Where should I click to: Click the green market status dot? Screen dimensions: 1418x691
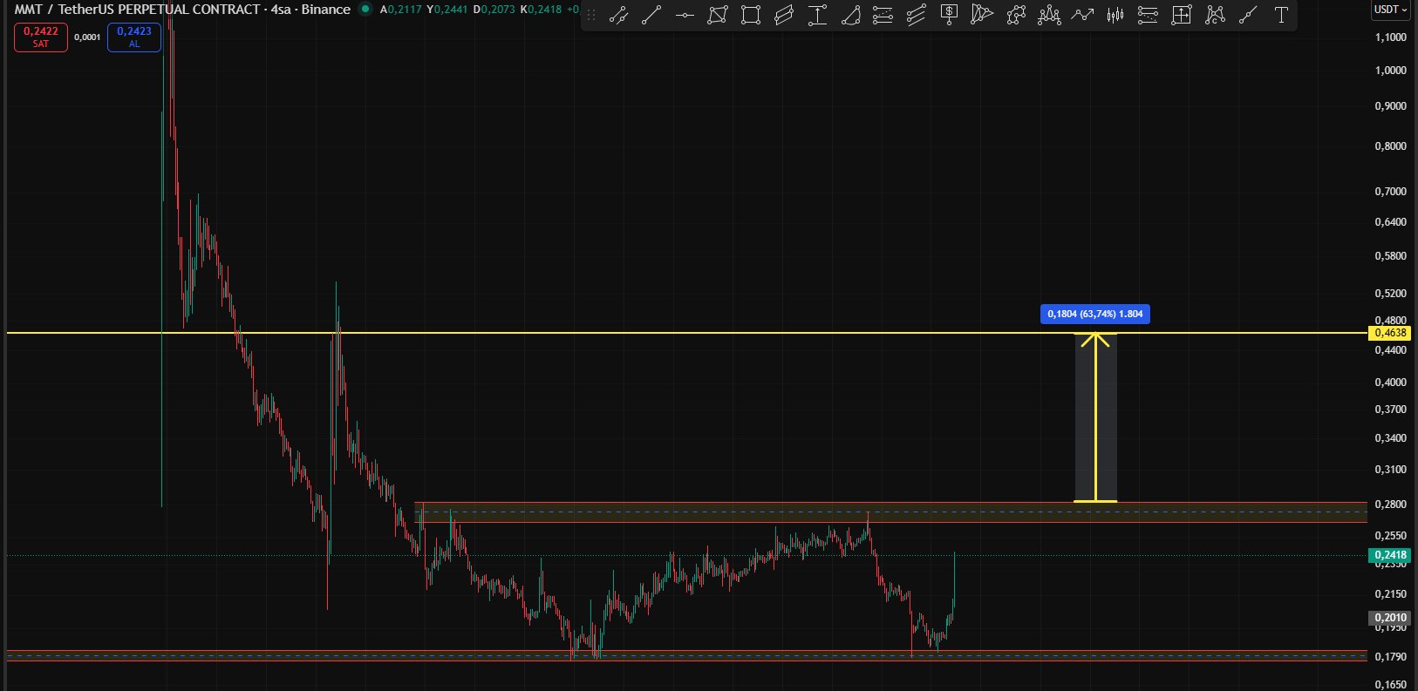point(365,10)
